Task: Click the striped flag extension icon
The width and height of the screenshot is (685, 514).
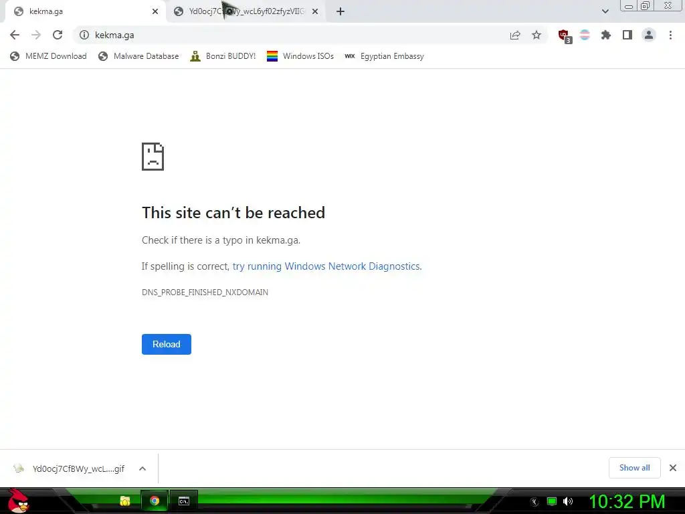Action: (x=585, y=35)
